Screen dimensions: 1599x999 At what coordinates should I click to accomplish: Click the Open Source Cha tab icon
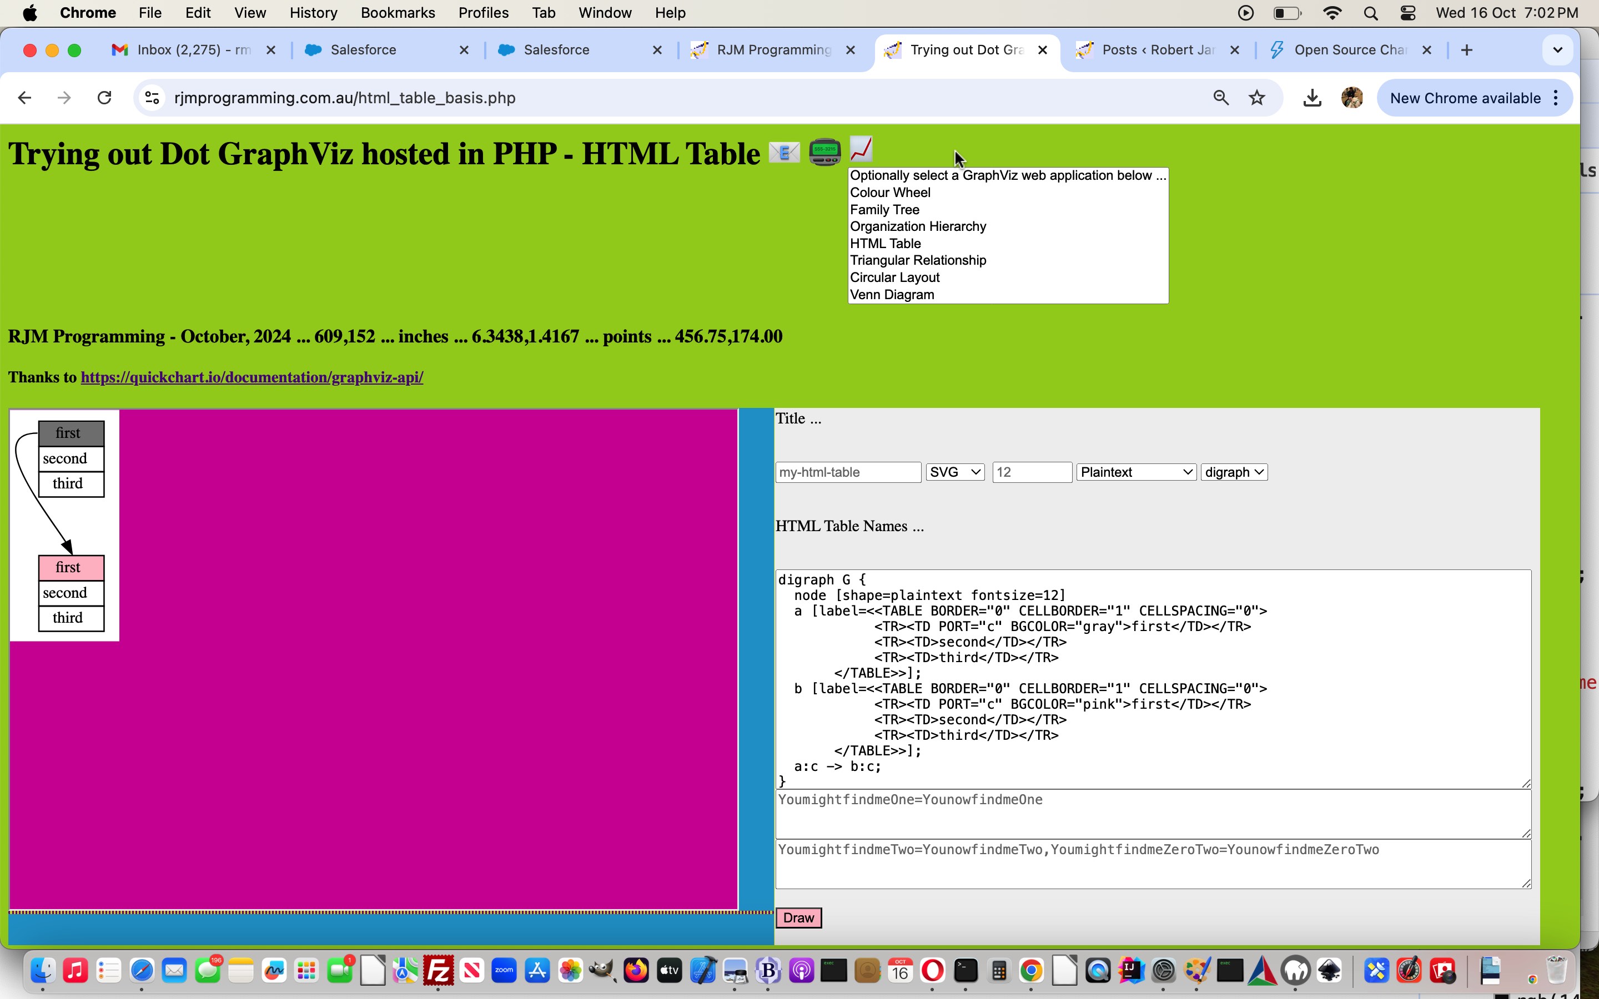point(1275,49)
